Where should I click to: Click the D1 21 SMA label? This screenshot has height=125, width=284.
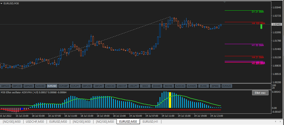(x=258, y=12)
